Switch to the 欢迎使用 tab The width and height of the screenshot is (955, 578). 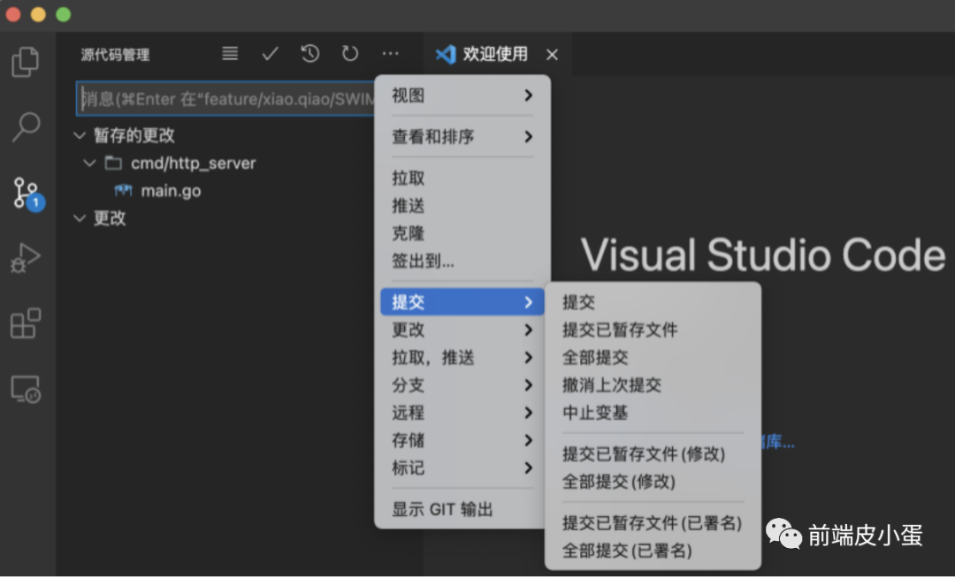tap(496, 54)
